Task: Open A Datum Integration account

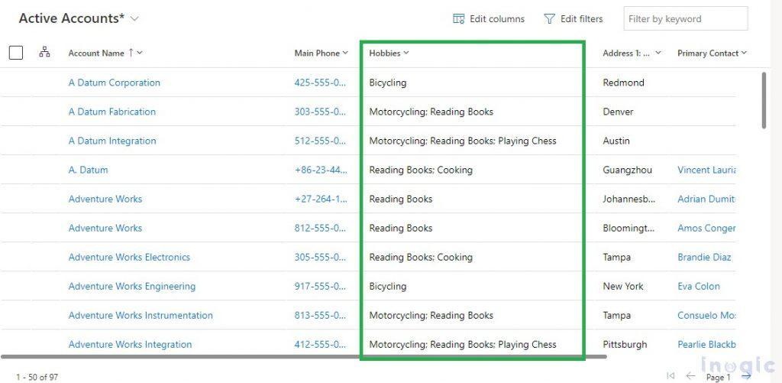Action: [112, 141]
